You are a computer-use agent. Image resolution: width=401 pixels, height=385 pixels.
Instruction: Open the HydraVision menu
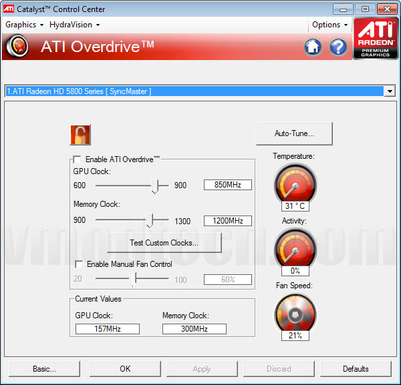(74, 25)
